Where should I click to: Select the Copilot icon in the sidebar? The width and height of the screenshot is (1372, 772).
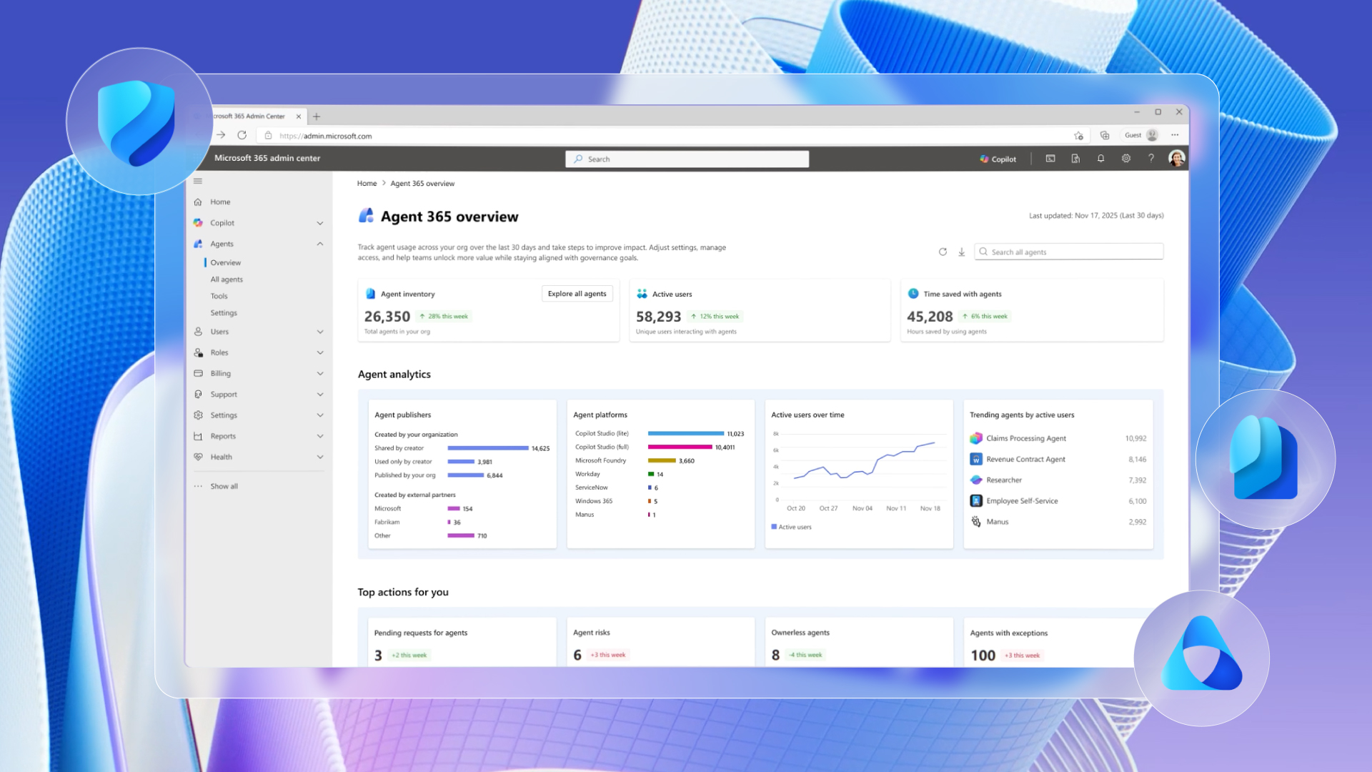pyautogui.click(x=198, y=222)
